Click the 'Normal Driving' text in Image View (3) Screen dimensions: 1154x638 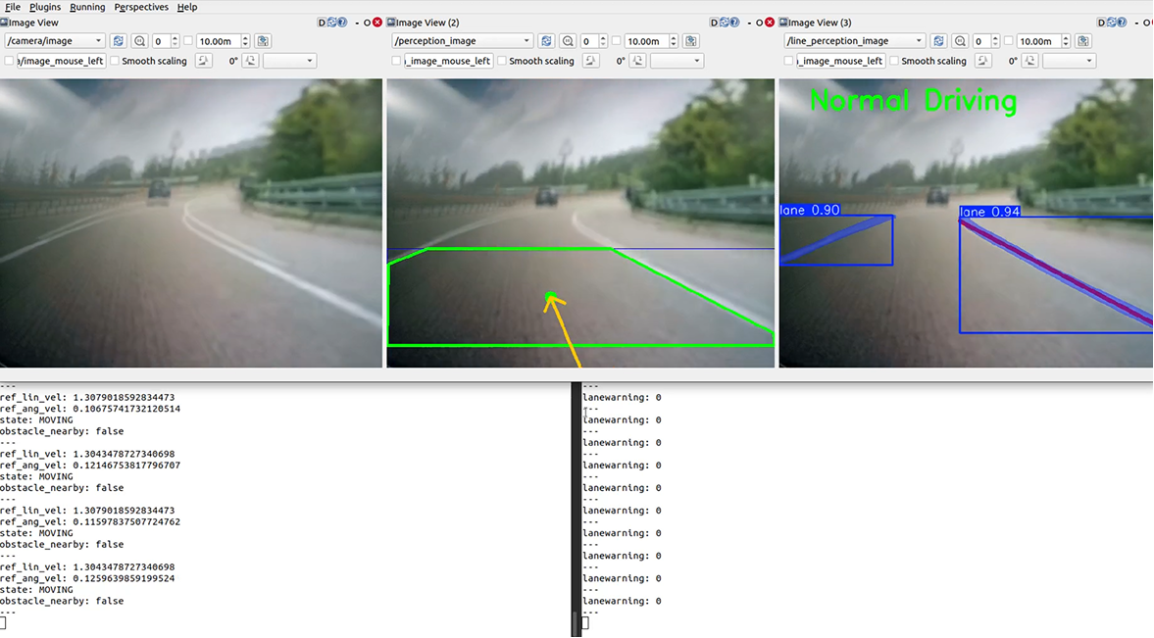914,101
